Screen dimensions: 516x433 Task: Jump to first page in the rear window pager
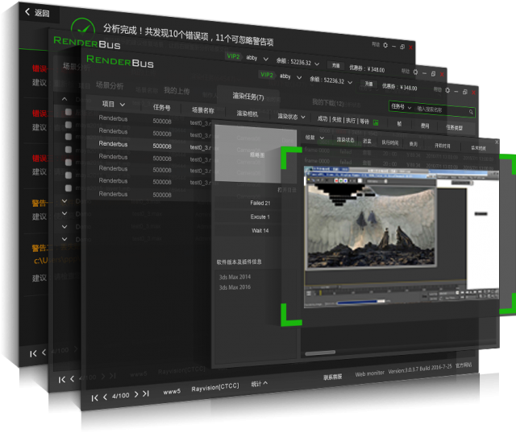point(33,354)
